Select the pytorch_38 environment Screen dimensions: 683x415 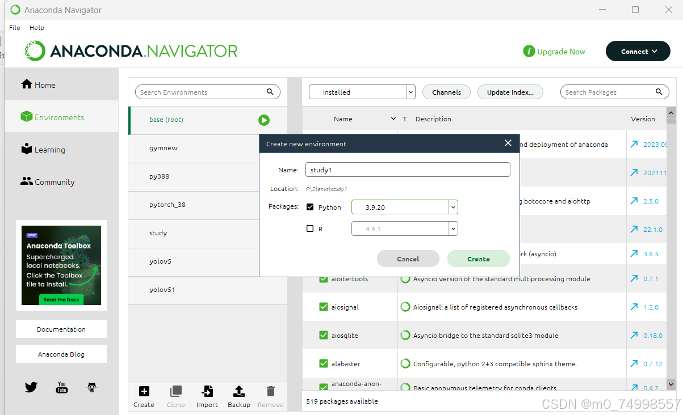click(208, 205)
